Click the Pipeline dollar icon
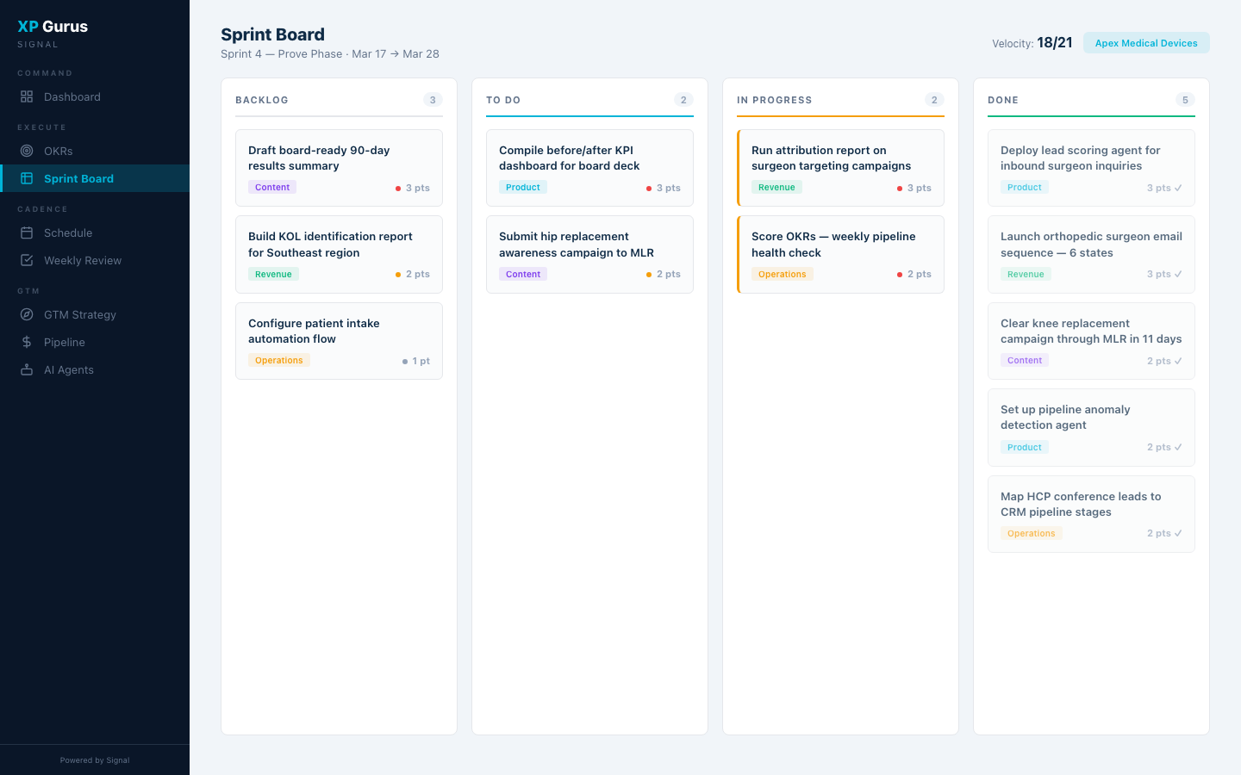 point(27,342)
